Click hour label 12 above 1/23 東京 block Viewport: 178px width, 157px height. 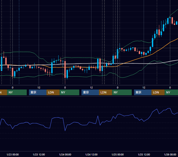click(x=39, y=88)
